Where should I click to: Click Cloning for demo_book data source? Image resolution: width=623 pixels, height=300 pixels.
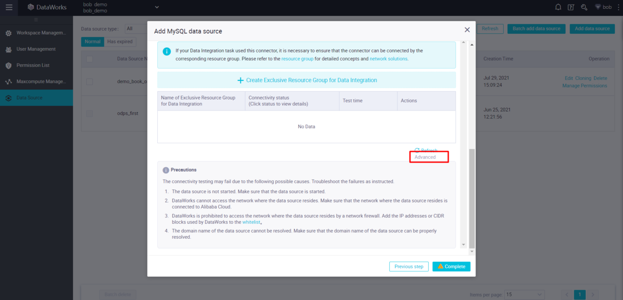click(x=583, y=78)
